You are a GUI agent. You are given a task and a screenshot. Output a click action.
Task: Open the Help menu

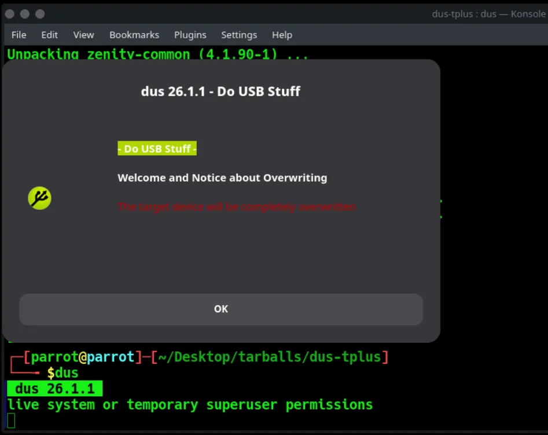[282, 35]
